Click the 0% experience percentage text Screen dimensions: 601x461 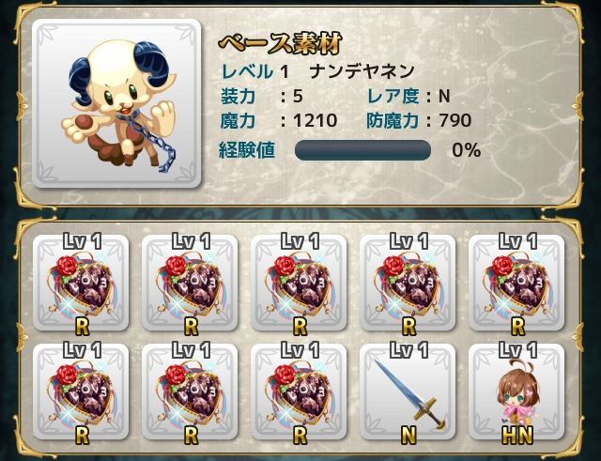click(x=466, y=150)
